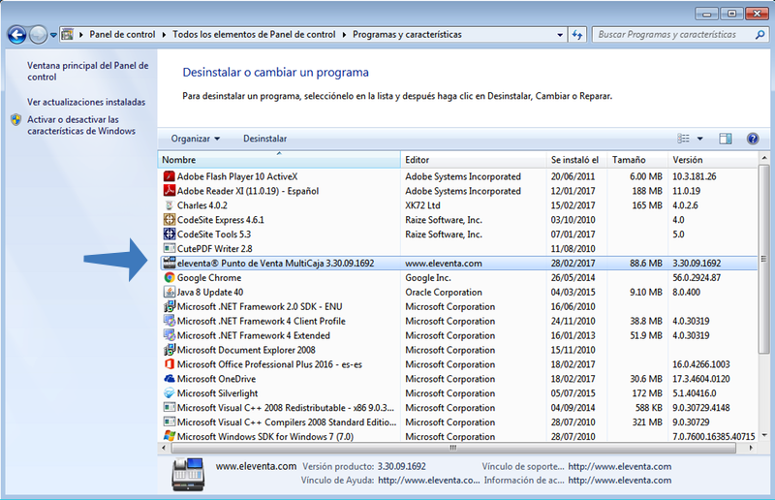Image resolution: width=775 pixels, height=500 pixels.
Task: Click the Desinstalar toolbar button
Action: (264, 139)
